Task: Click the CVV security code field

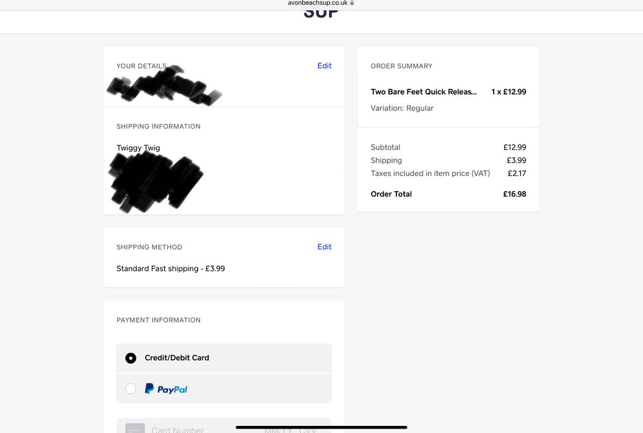Action: pos(308,429)
